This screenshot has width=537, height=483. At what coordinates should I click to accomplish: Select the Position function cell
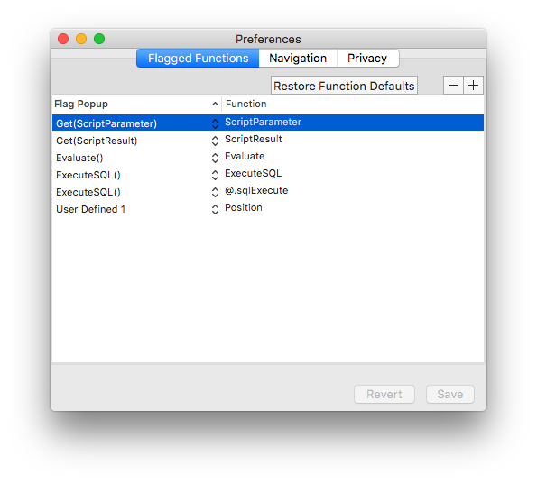(x=244, y=207)
